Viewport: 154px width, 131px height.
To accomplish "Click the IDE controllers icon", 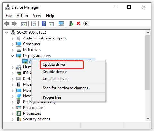I will pos(19,73).
